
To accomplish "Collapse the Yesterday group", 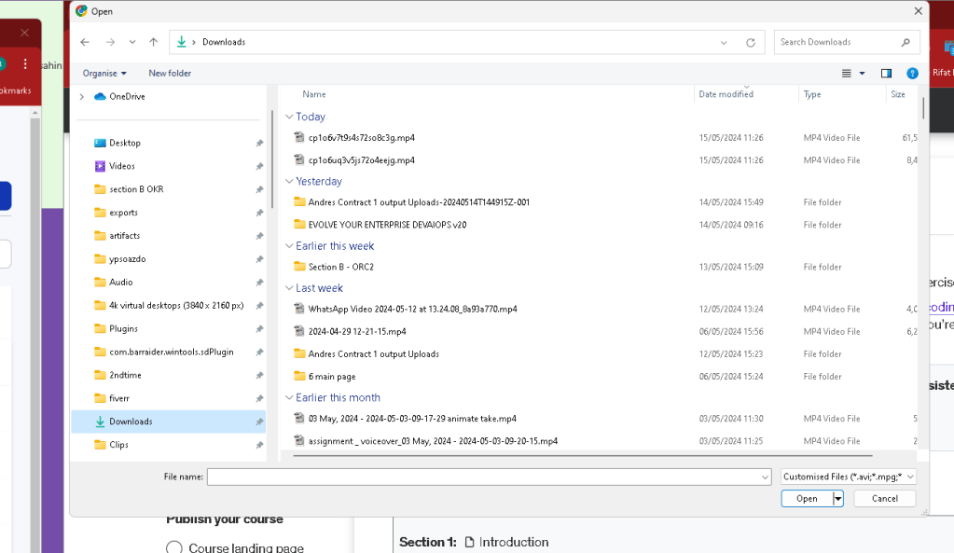I will coord(289,181).
